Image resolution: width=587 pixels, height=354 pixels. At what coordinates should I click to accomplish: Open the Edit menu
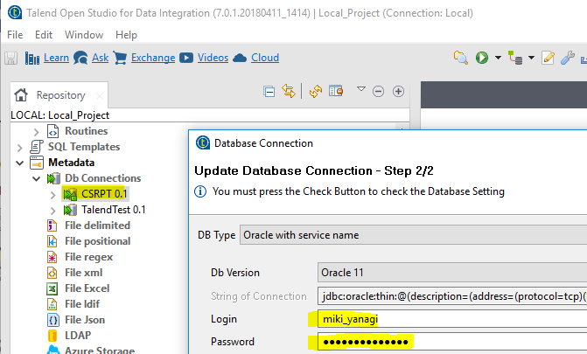[44, 35]
